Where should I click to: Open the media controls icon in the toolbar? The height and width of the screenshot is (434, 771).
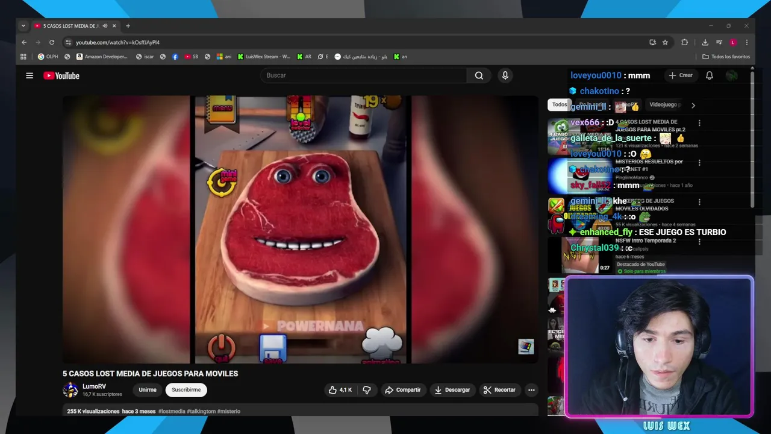719,42
